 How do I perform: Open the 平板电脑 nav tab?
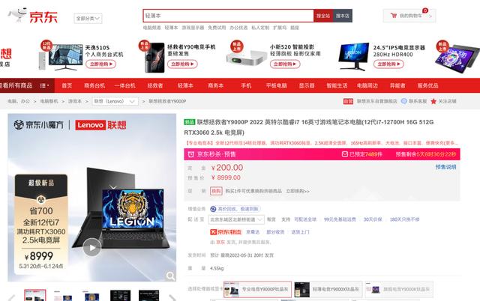coord(276,85)
